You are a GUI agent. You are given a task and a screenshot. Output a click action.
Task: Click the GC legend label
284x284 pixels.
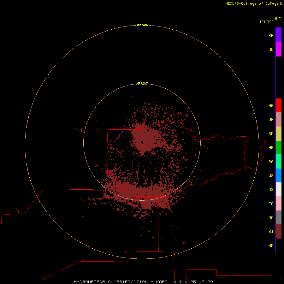point(271,218)
